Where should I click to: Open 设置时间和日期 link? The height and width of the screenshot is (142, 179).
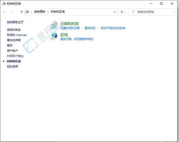[x=70, y=28]
